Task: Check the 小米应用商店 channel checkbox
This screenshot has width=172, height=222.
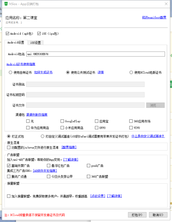Action: pos(62,128)
